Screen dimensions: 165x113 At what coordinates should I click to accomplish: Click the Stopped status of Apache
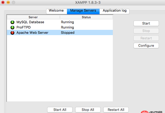[x=68, y=33]
